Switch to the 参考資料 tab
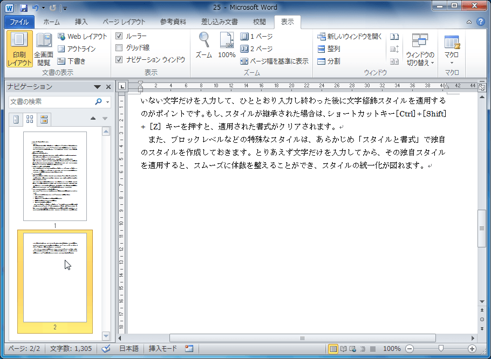 tap(173, 22)
